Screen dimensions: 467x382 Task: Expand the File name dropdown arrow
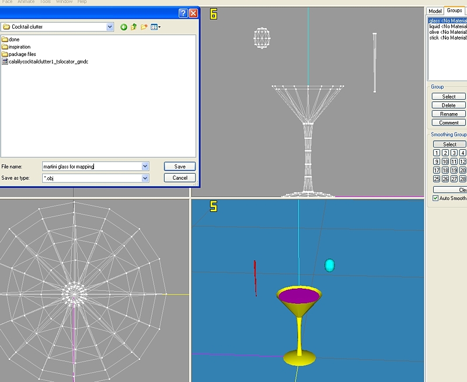click(145, 166)
